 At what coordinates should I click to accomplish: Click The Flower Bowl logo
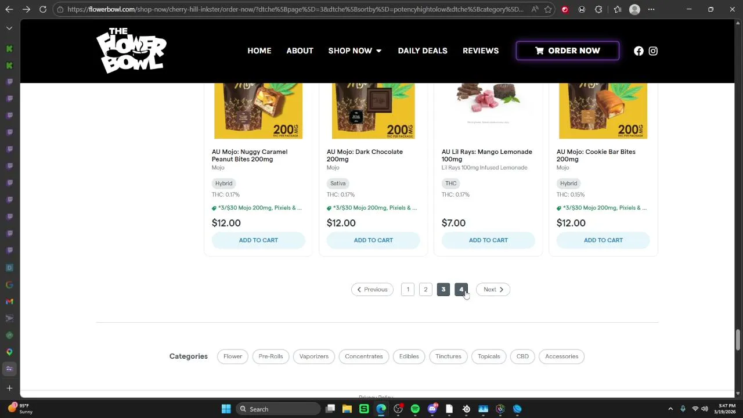[131, 51]
